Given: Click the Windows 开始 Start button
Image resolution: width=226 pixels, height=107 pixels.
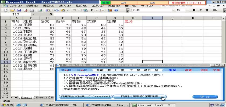Looking at the screenshot, I should (7, 105).
